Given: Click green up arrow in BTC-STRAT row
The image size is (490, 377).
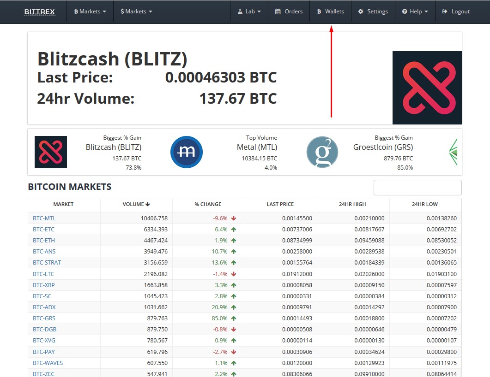Looking at the screenshot, I should tap(233, 263).
